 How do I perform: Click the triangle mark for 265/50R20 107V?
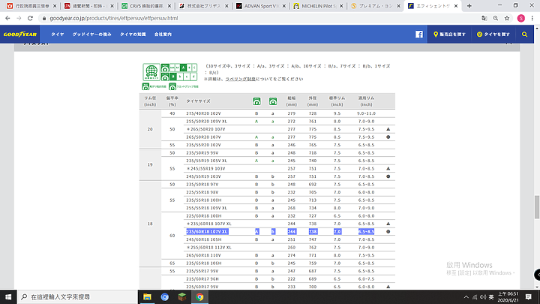tap(388, 129)
